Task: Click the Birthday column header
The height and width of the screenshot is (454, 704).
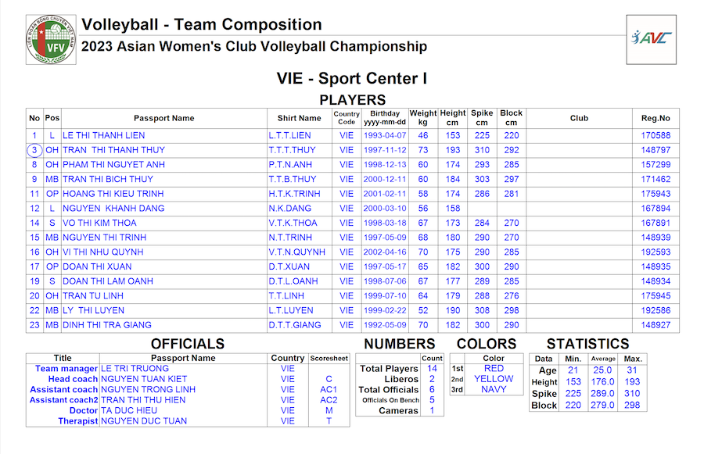Action: [385, 117]
